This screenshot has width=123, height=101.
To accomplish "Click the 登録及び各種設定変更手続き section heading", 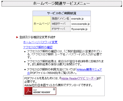I will [x=37, y=37].
